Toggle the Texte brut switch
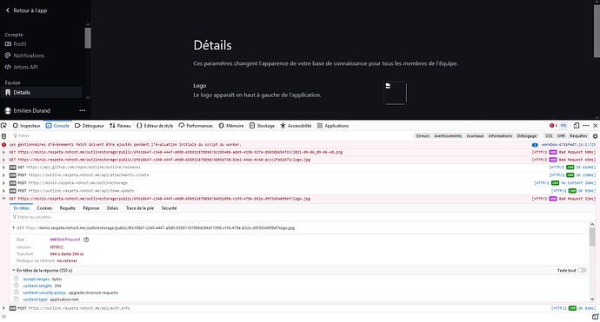The height and width of the screenshot is (322, 600). point(582,271)
